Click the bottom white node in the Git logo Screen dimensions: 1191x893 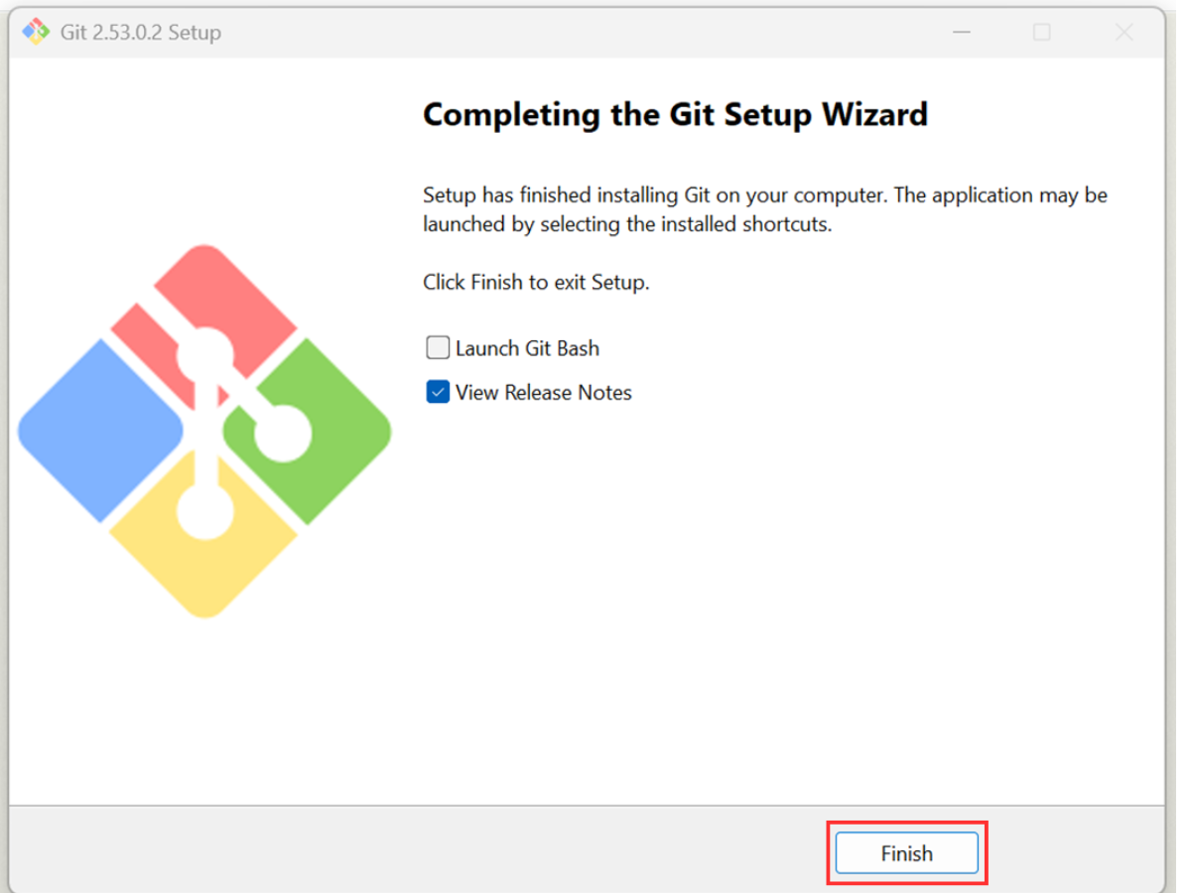point(205,511)
